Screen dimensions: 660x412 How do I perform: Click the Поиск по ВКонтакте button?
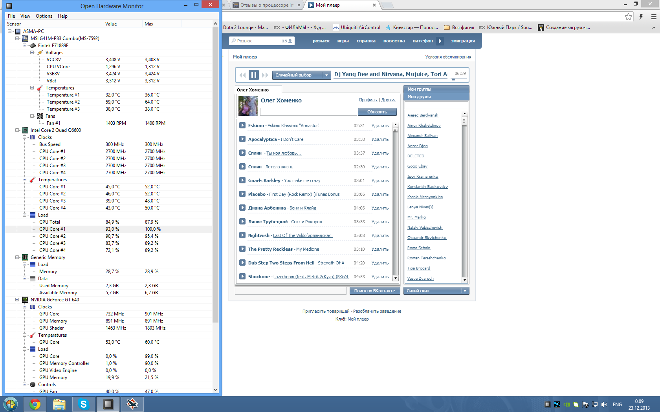click(x=375, y=291)
